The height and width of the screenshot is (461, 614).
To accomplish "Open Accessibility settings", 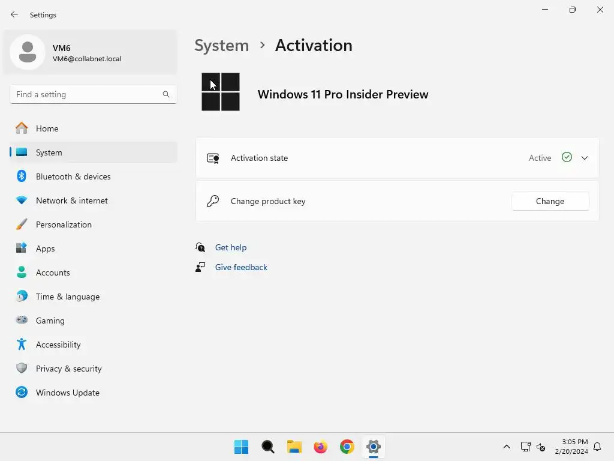I will click(93, 345).
